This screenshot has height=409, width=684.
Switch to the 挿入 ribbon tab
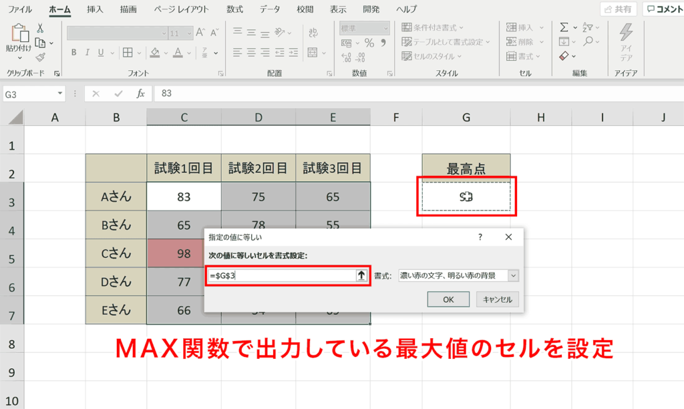tap(95, 9)
